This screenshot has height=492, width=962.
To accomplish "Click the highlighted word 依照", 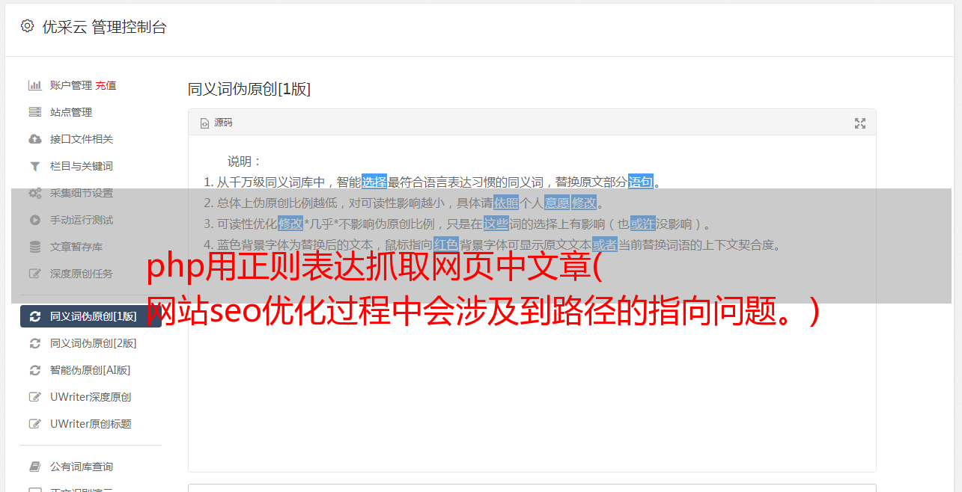I will pos(506,203).
